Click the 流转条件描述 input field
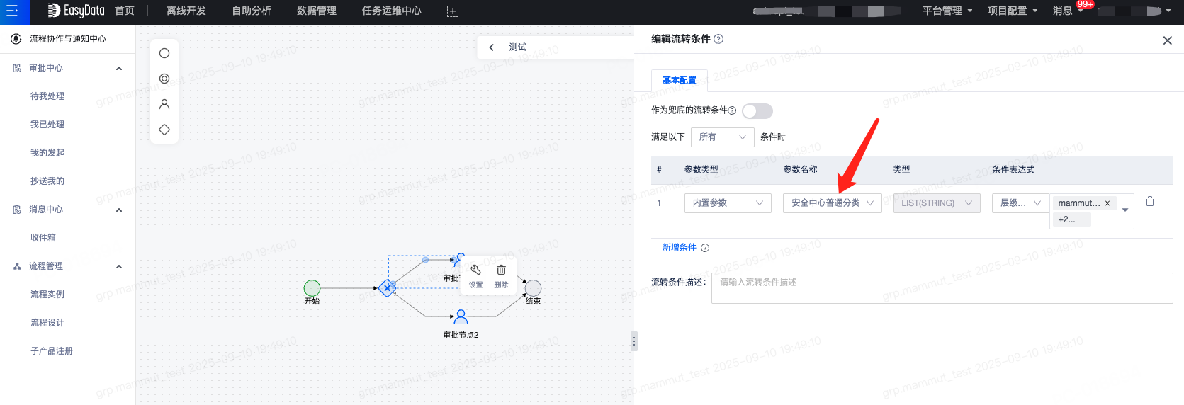1184x405 pixels. coord(942,288)
